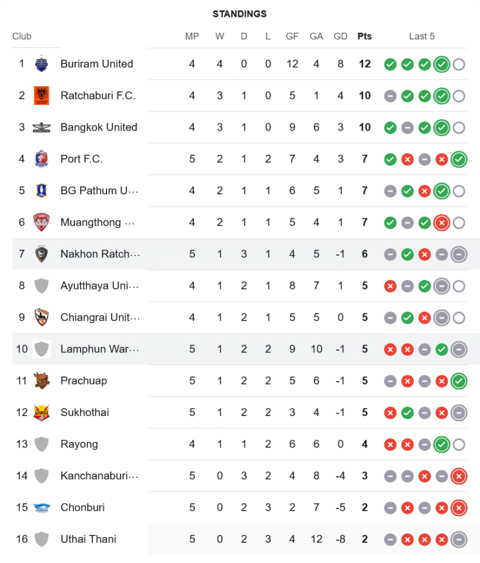Click the Ratchaburi F.C. orange crest
This screenshot has height=563, width=480.
click(x=42, y=95)
